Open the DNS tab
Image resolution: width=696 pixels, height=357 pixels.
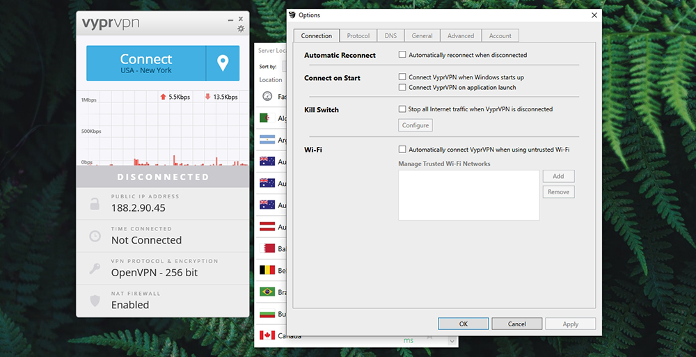pos(390,35)
